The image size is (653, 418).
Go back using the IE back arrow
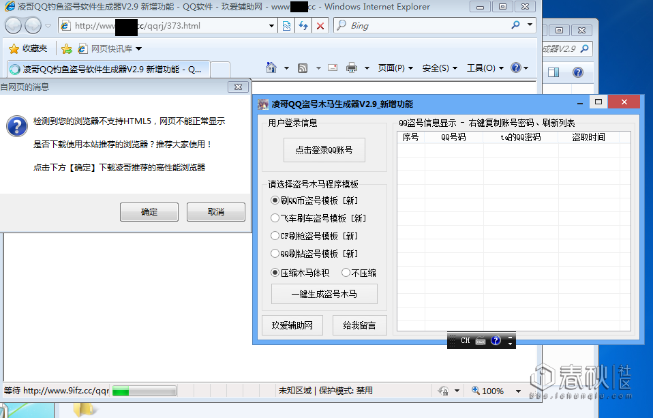[14, 26]
